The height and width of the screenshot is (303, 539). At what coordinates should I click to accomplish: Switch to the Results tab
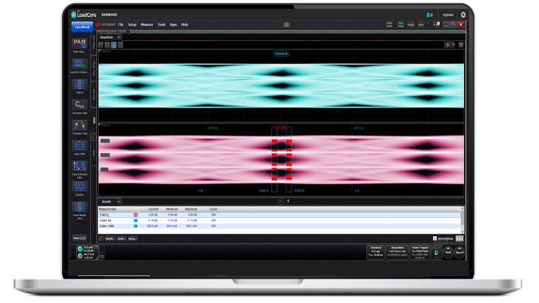point(106,201)
